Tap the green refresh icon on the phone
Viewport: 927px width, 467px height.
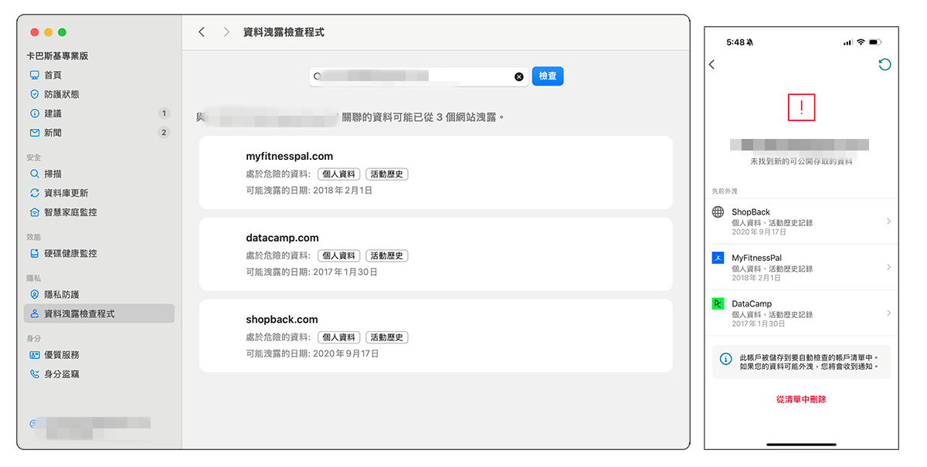coord(885,65)
